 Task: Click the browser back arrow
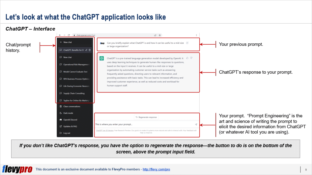(x=59, y=35)
